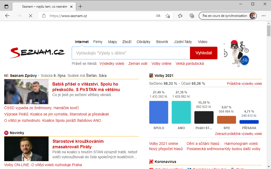Go back to previous page
The height and width of the screenshot is (169, 271).
(x=7, y=16)
